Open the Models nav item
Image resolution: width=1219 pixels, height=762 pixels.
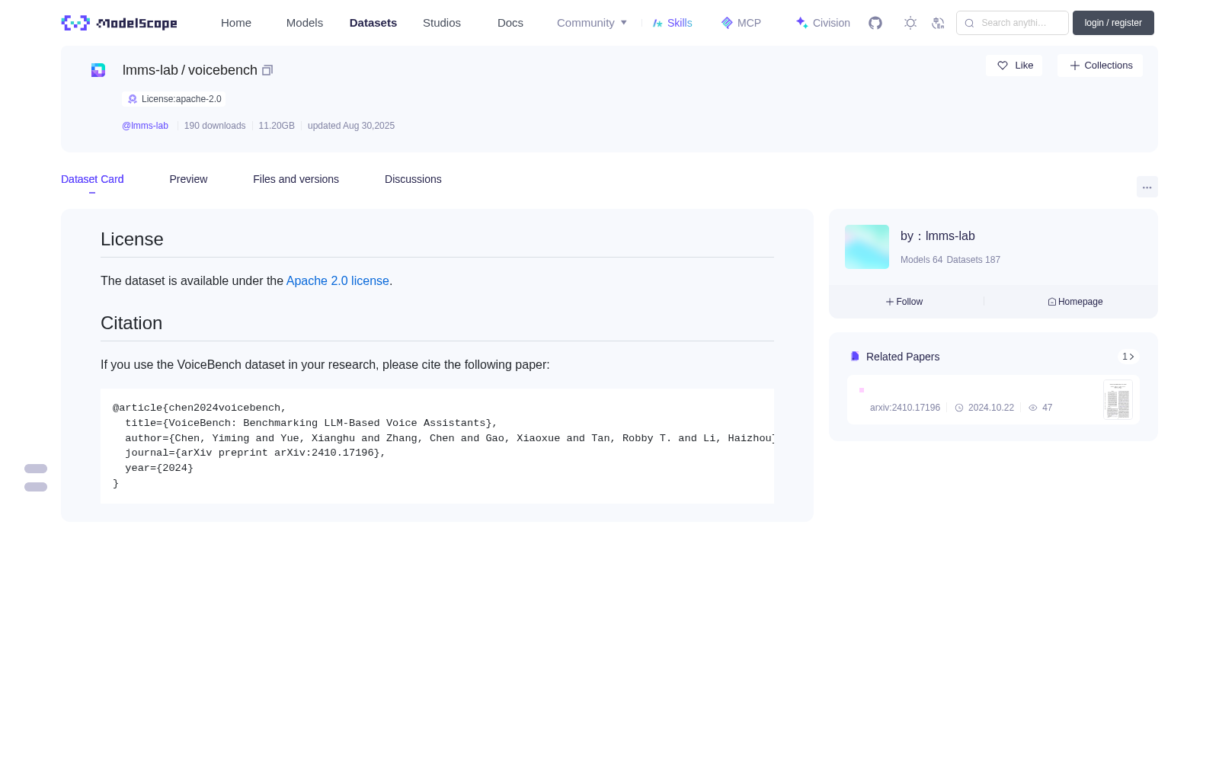tap(305, 23)
